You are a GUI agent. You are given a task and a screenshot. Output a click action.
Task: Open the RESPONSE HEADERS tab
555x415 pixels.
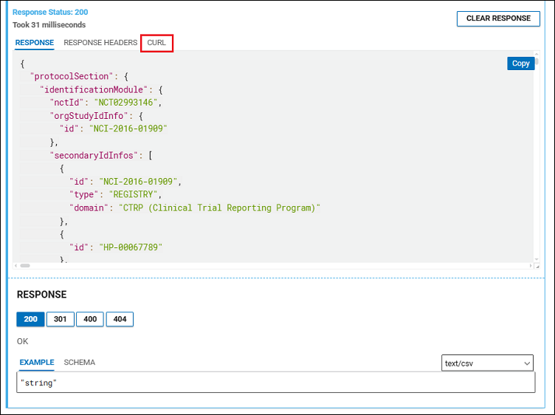coord(100,43)
